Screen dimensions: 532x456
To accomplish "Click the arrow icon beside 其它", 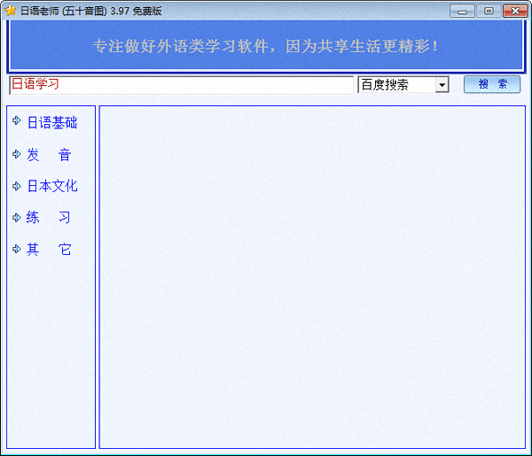I will tap(16, 249).
